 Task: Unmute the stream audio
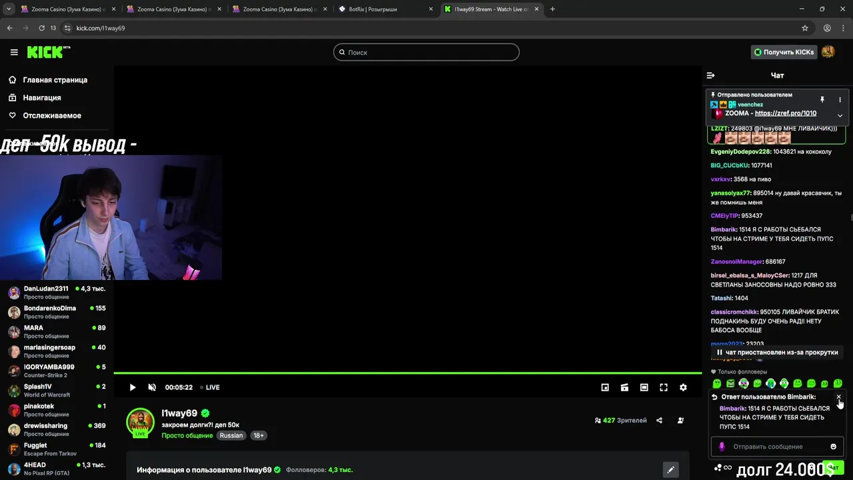[152, 387]
